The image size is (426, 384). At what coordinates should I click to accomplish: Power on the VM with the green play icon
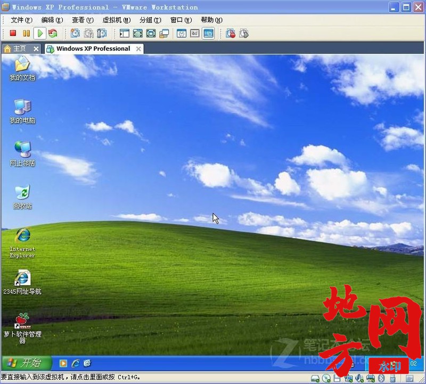(x=40, y=33)
